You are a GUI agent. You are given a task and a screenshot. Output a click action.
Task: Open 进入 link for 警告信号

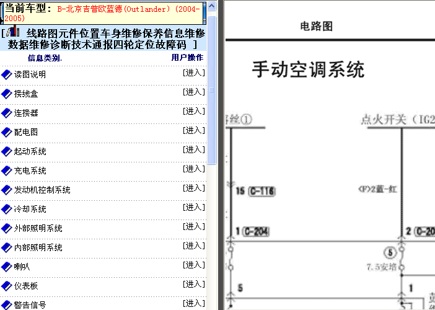click(193, 303)
